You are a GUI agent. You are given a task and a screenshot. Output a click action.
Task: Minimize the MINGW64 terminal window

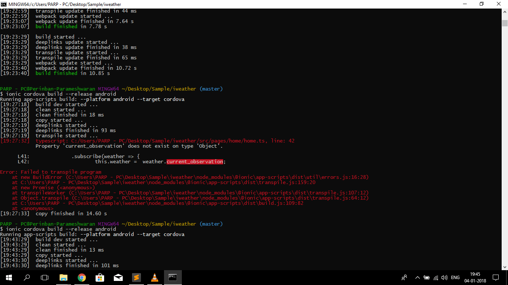[x=465, y=4]
